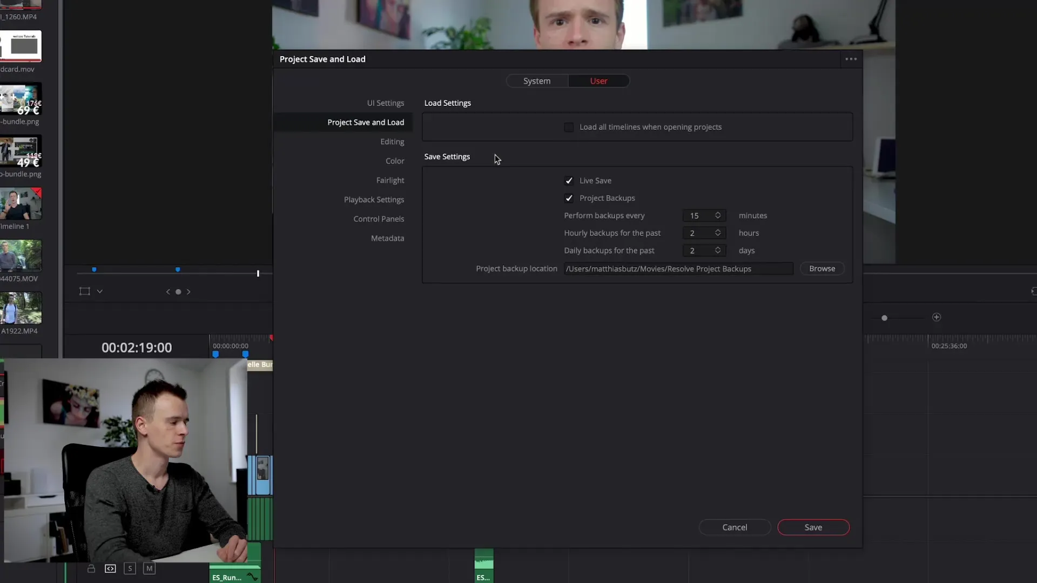Zoom in timeline with plus icon
This screenshot has width=1037, height=583.
(937, 317)
